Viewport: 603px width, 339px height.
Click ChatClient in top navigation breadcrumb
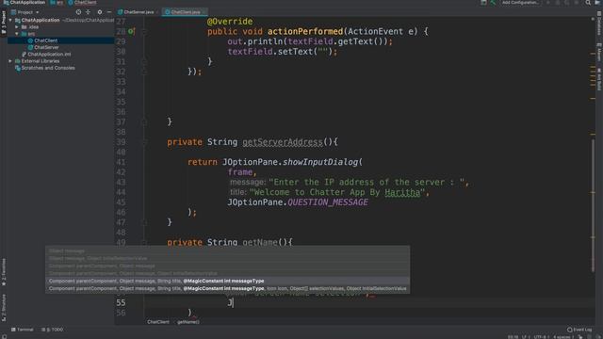[82, 3]
